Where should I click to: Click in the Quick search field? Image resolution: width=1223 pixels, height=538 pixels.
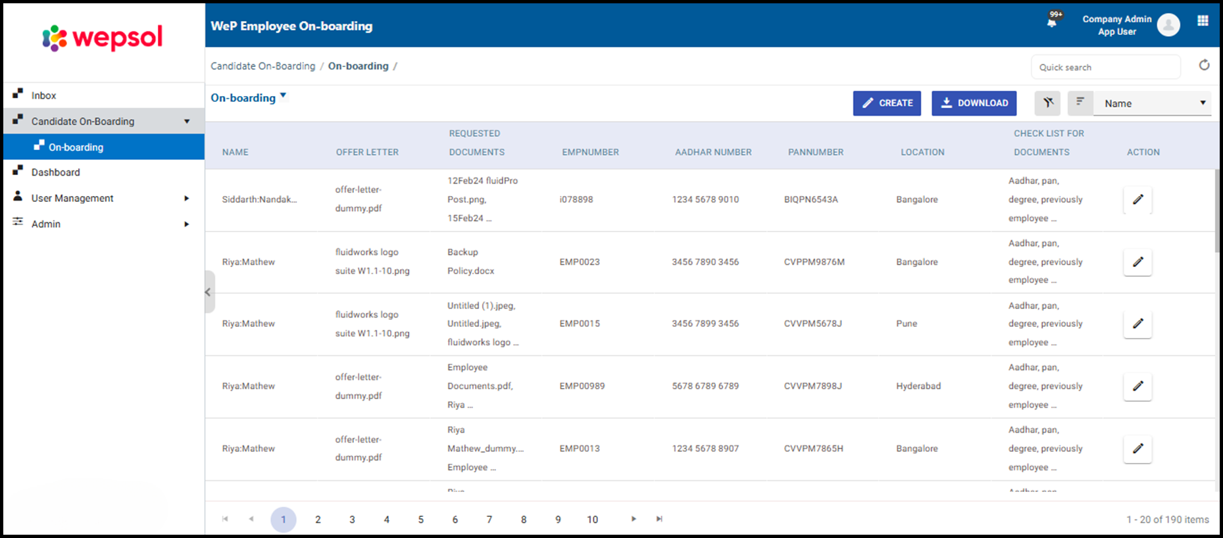[1105, 67]
